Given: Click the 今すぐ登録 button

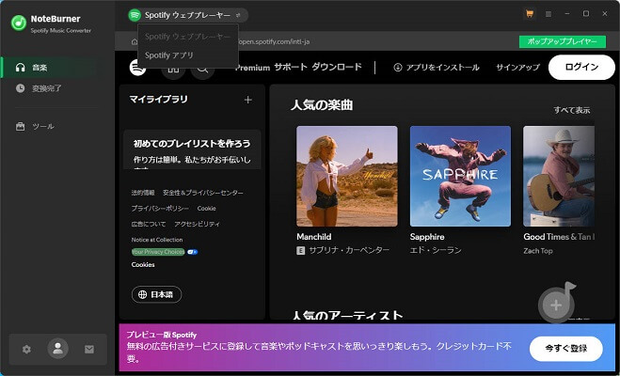Looking at the screenshot, I should click(566, 349).
